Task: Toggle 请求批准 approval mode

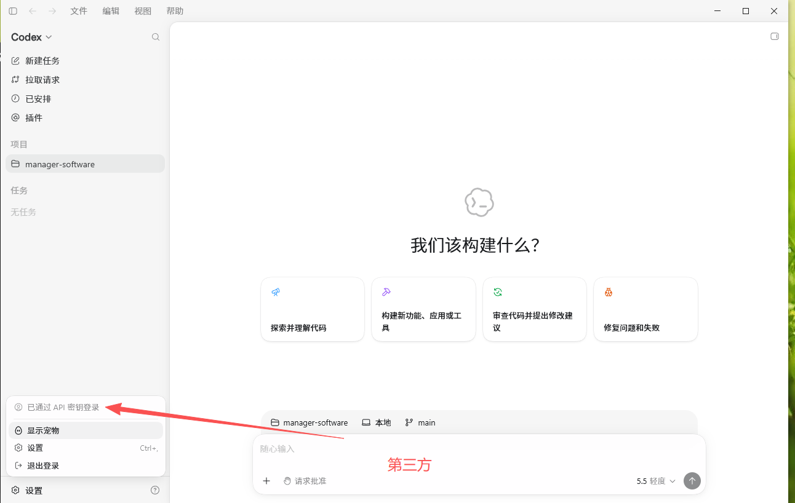Action: point(305,481)
